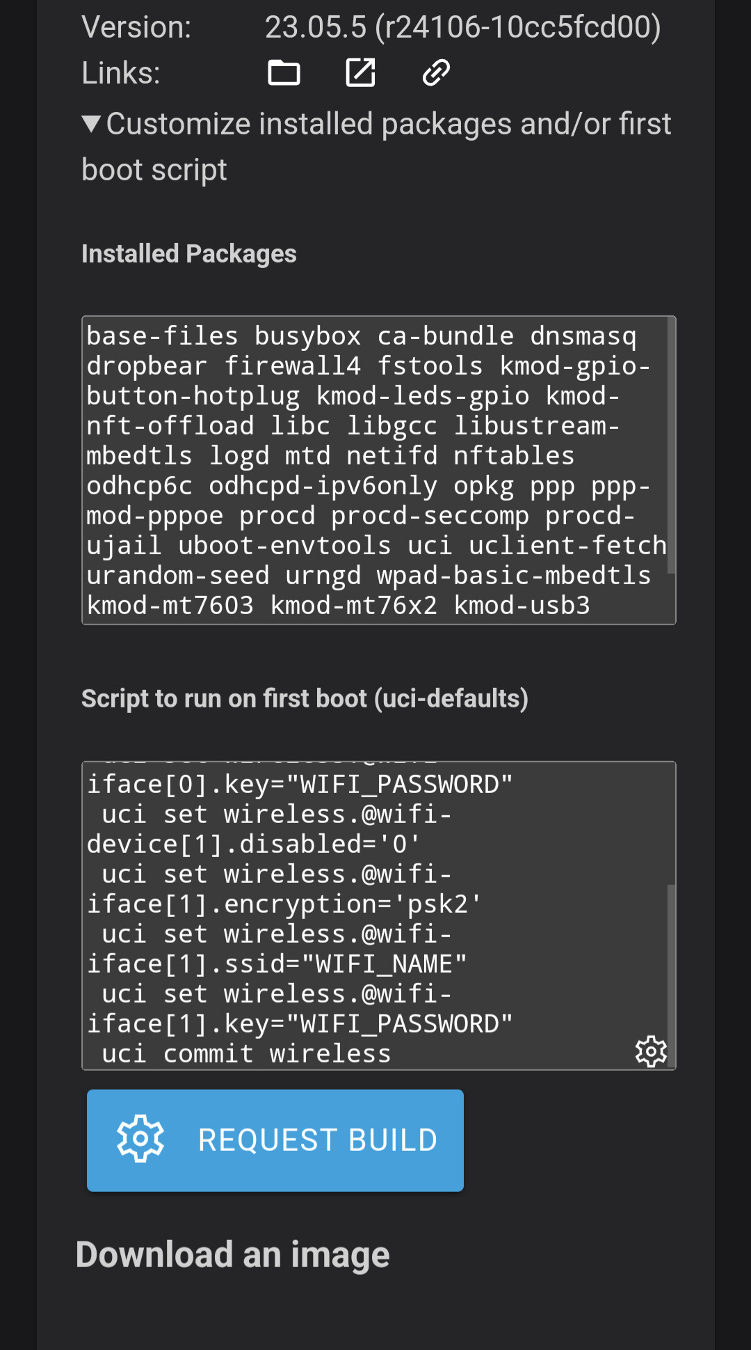Screen dimensions: 751x1350
Task: Click the gear icon inside script box
Action: (651, 1051)
